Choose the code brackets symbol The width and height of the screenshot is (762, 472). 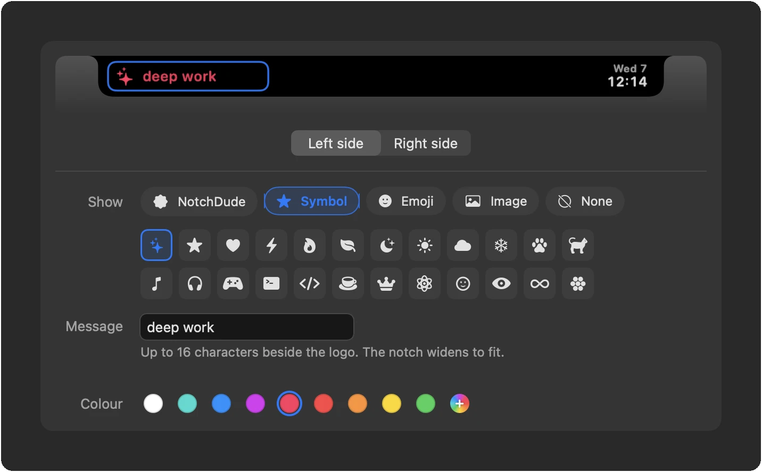(310, 283)
